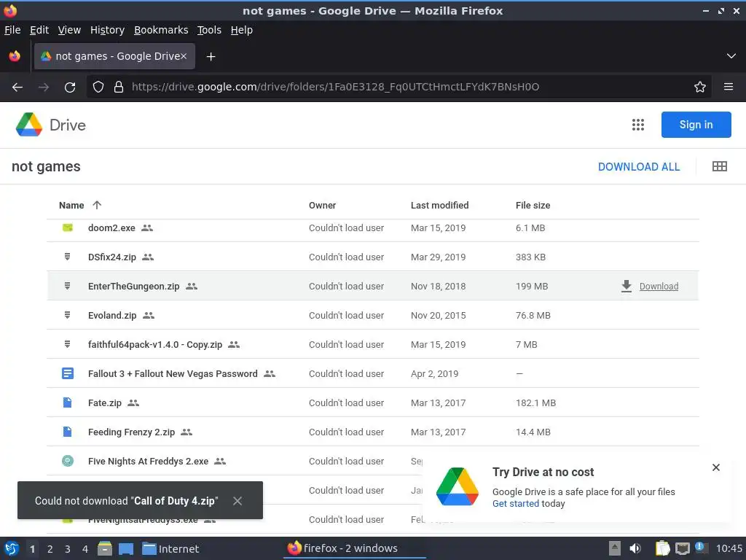
Task: Click the Fallout password document icon
Action: (x=68, y=373)
